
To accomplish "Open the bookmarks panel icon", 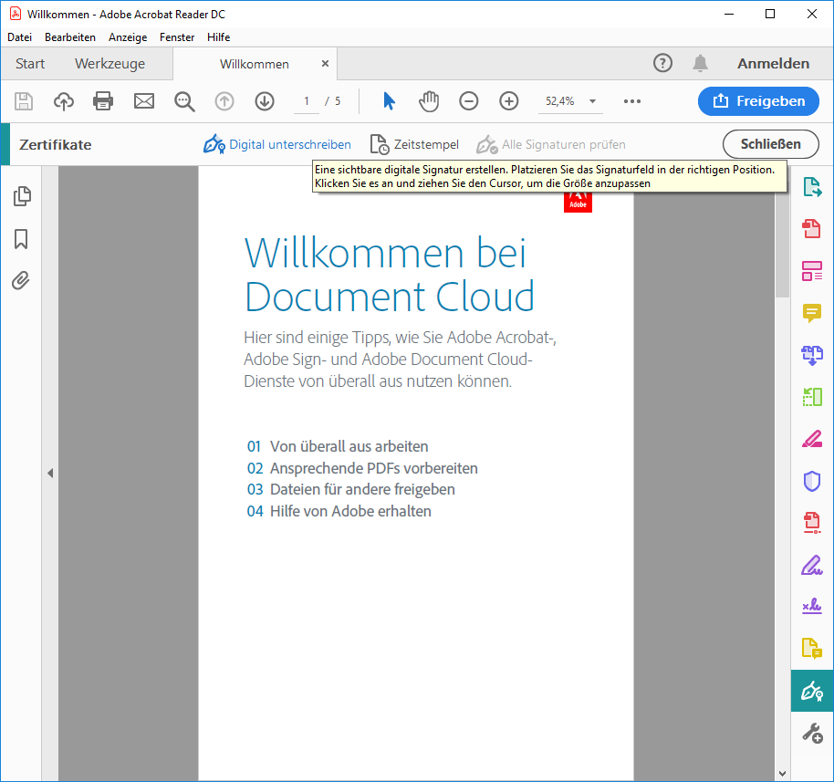I will (x=21, y=239).
